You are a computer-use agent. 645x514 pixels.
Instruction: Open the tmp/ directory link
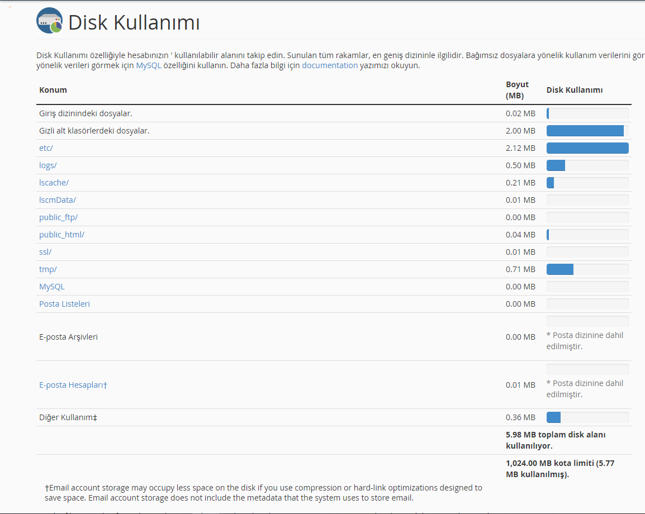[x=48, y=269]
